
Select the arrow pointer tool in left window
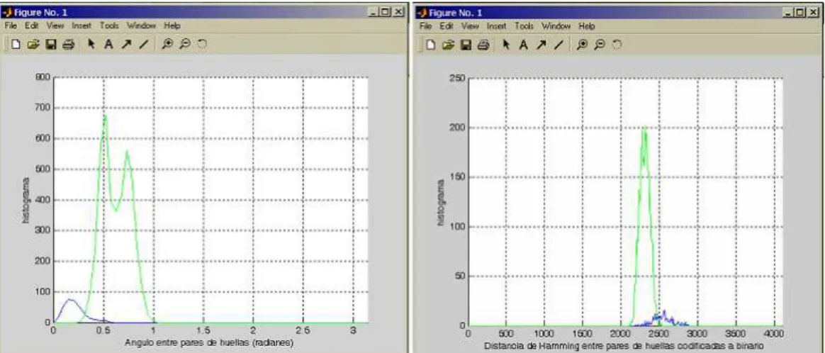[x=91, y=45]
